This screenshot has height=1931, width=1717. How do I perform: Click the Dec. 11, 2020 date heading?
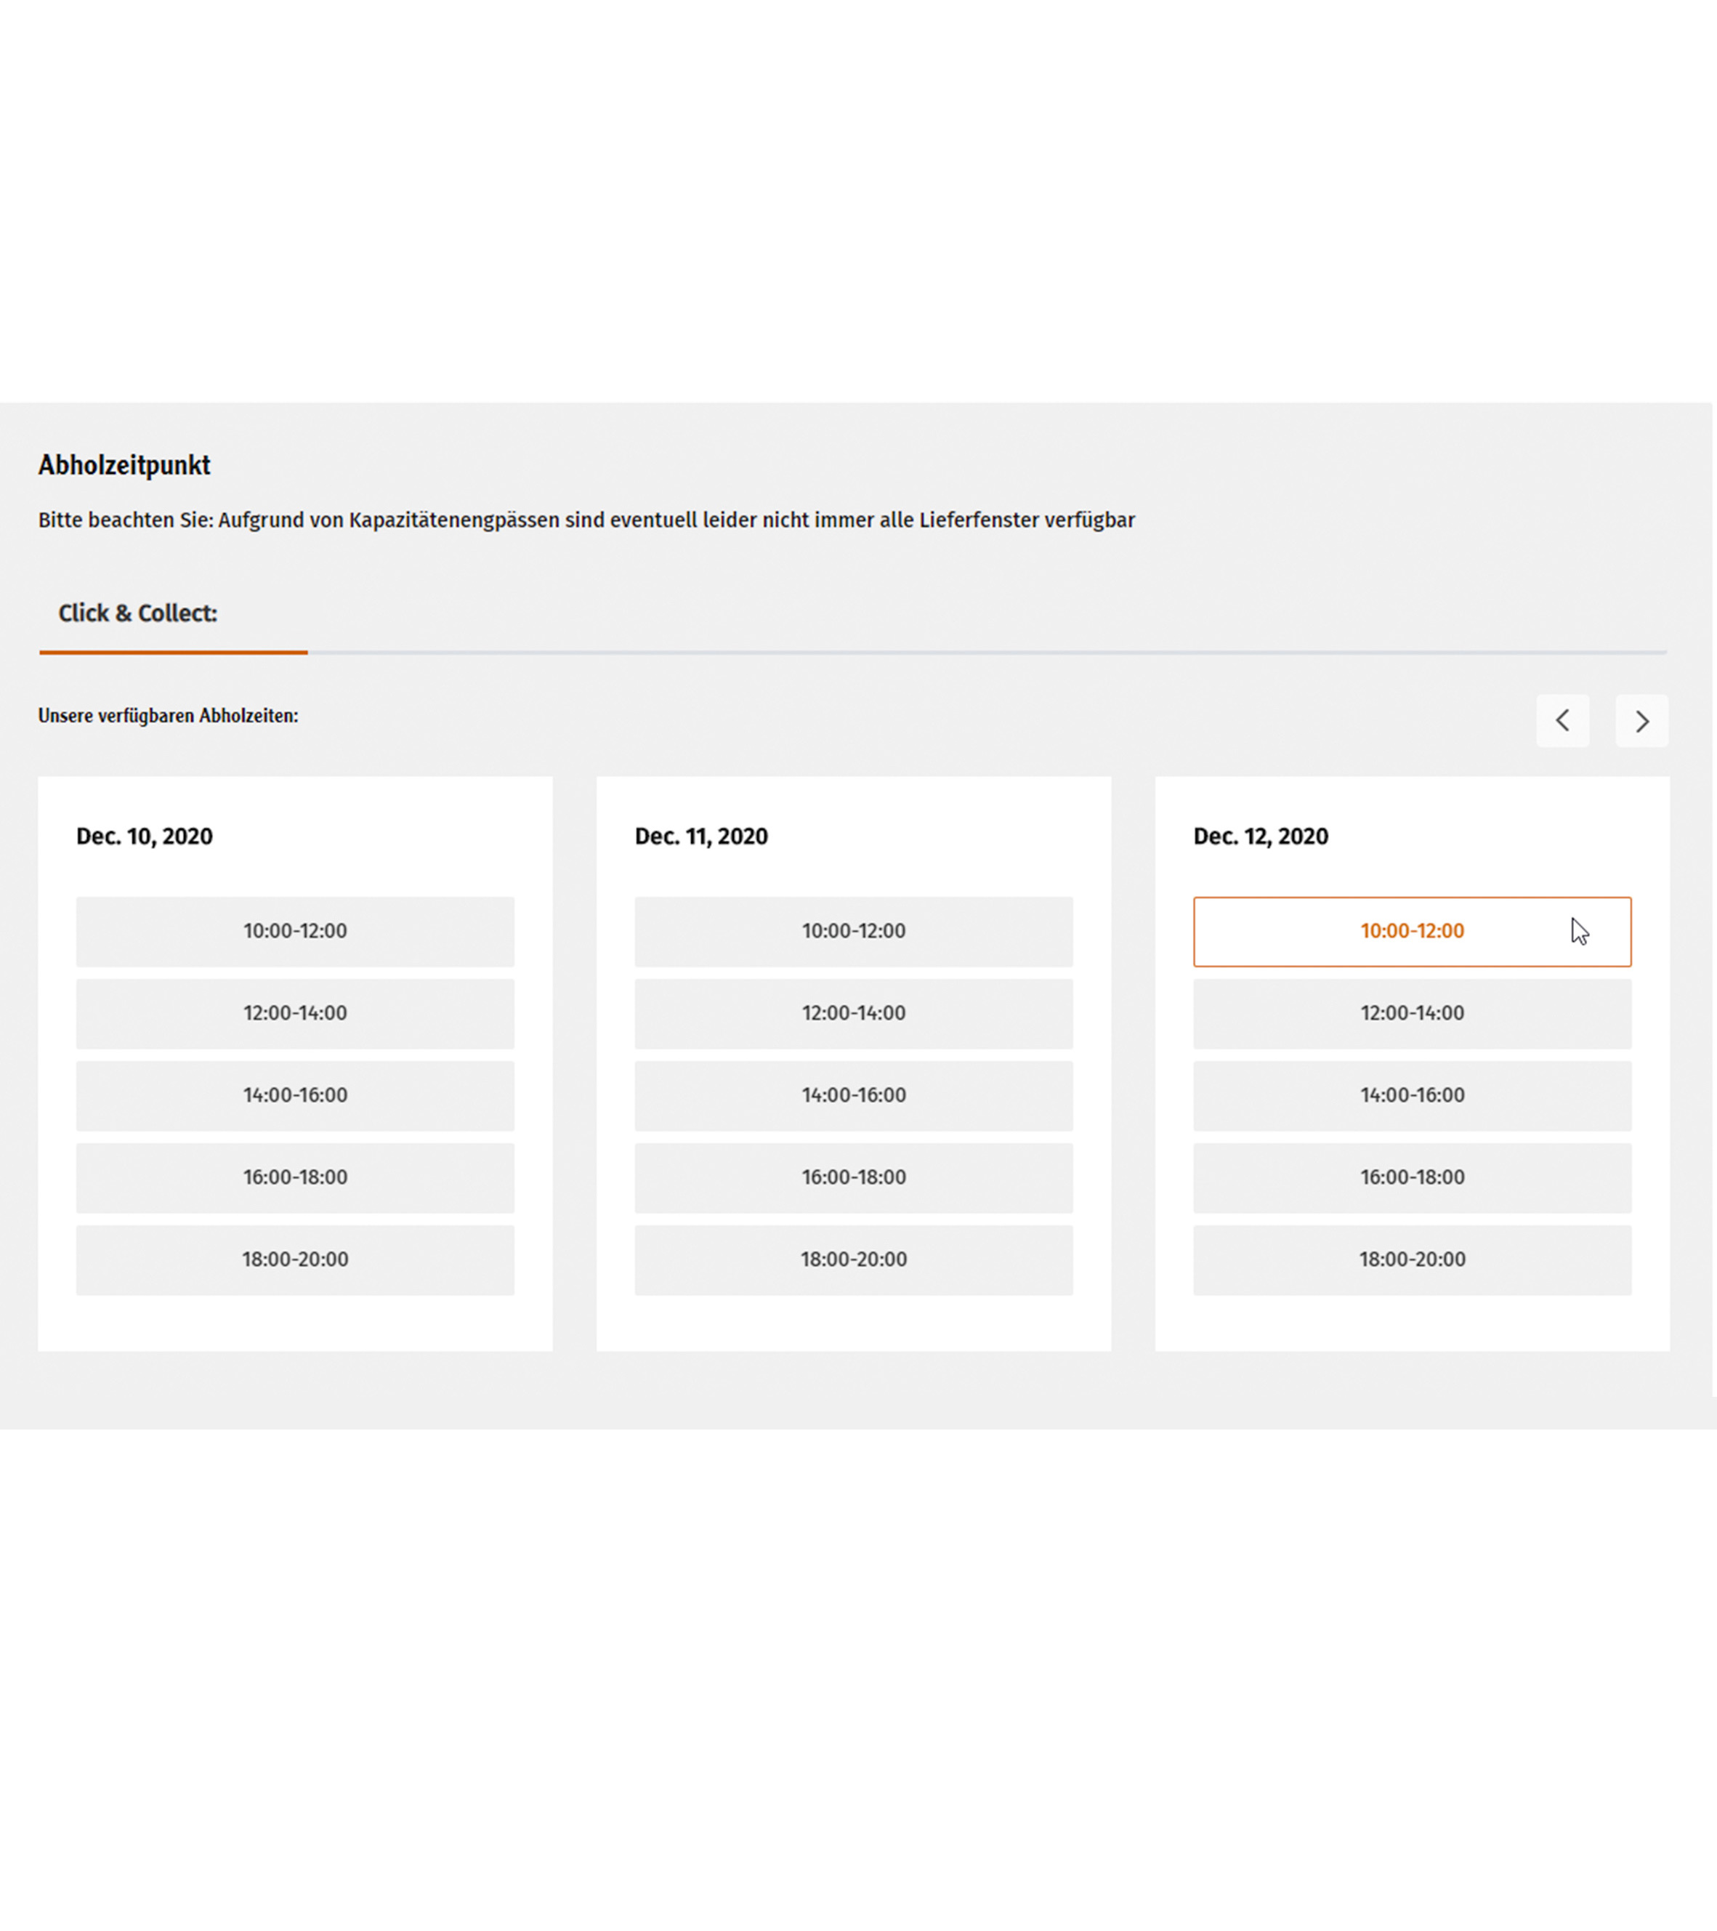[x=700, y=837]
